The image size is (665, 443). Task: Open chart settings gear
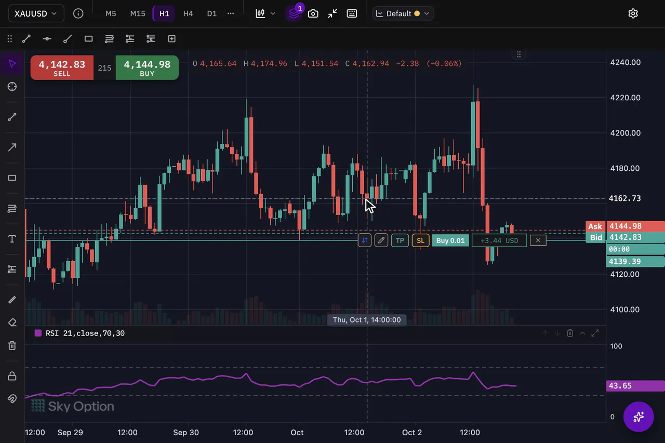click(633, 14)
